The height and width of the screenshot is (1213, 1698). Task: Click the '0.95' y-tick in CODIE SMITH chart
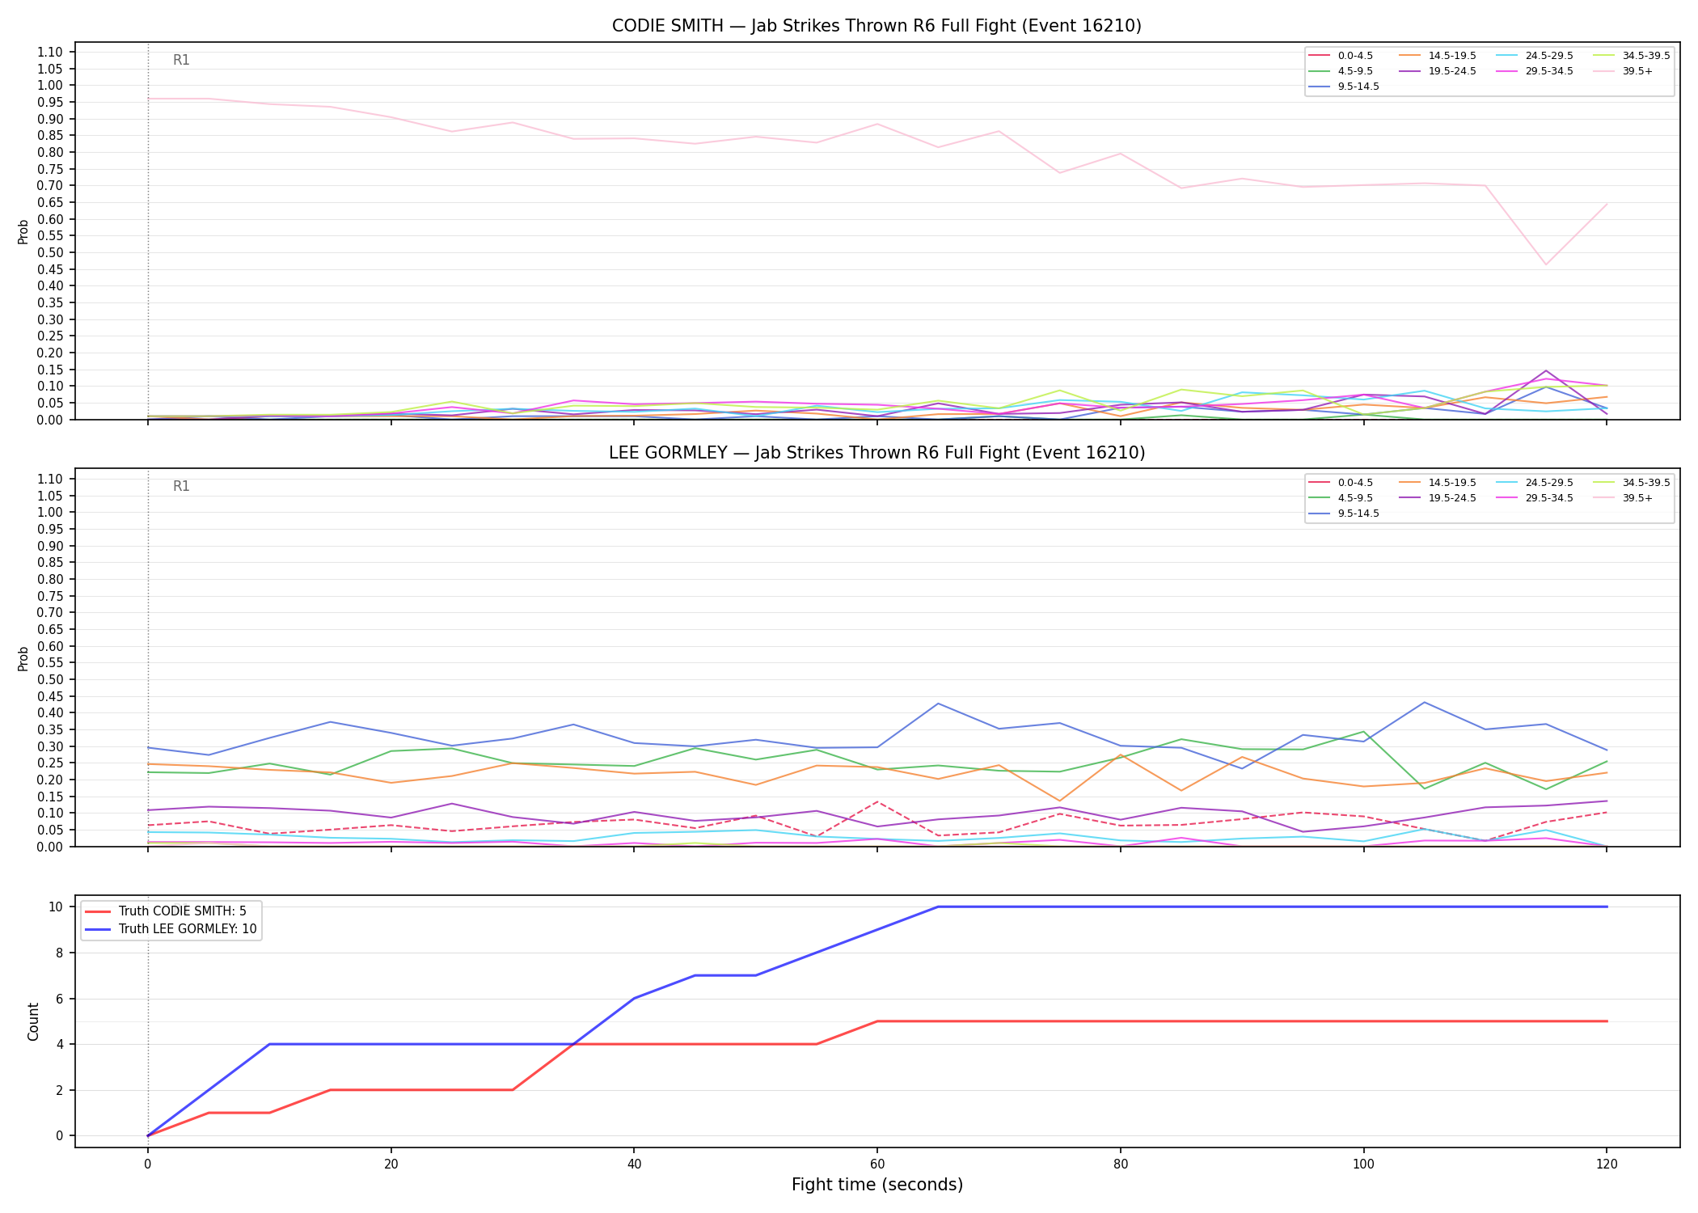coord(50,102)
